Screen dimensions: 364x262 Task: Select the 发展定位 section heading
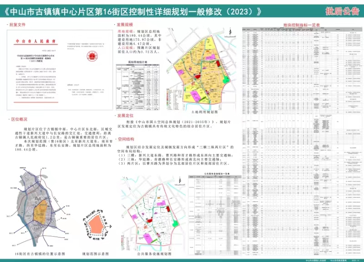125,115
